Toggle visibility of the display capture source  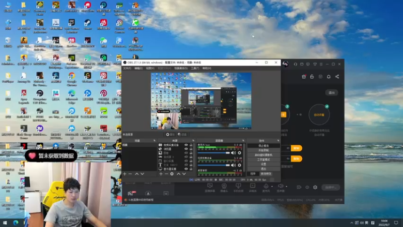pyautogui.click(x=186, y=169)
